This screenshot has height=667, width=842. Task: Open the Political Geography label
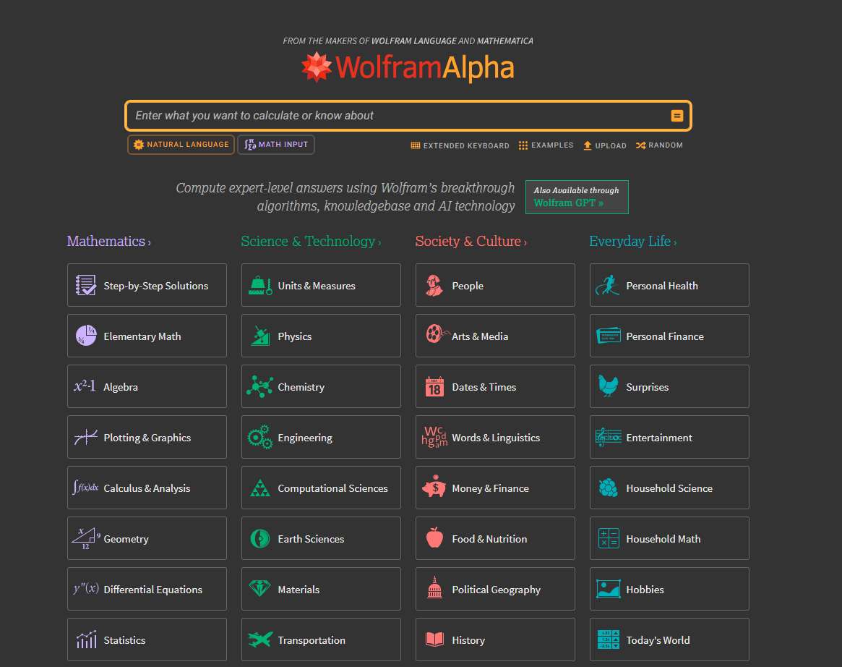point(496,590)
